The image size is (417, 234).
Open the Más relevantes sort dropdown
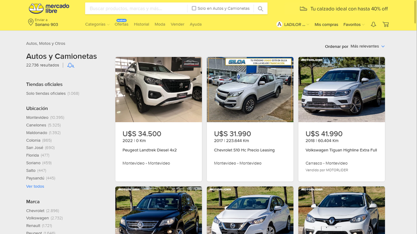coord(367,46)
